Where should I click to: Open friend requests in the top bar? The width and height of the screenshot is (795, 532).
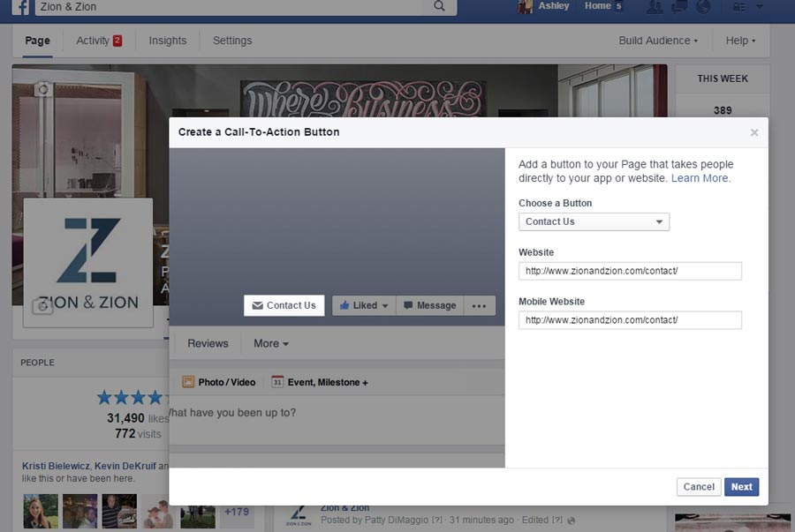[x=655, y=7]
